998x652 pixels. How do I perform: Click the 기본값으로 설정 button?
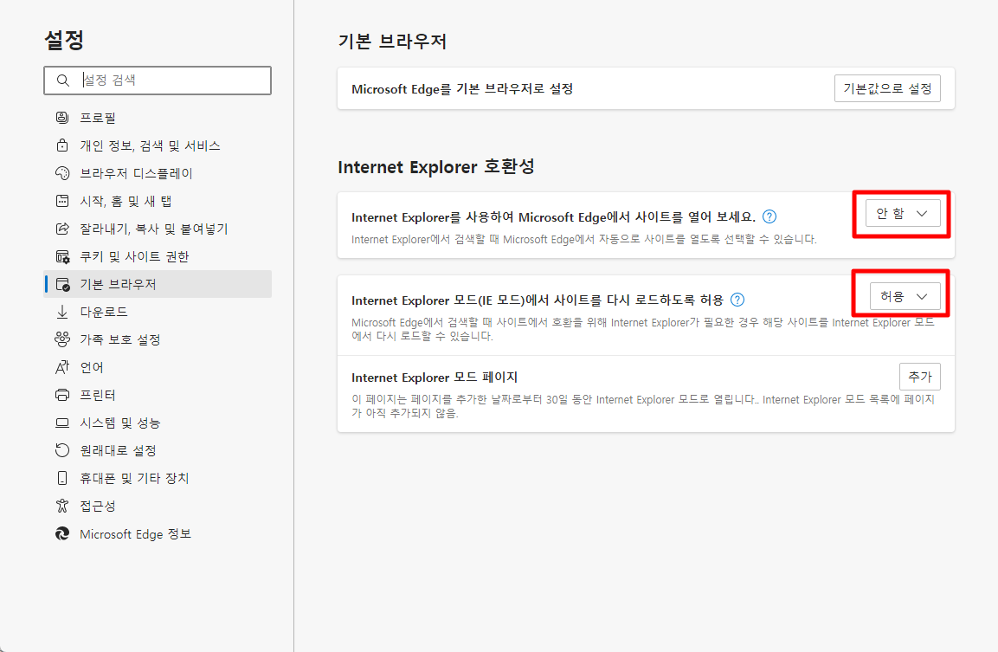tap(887, 88)
